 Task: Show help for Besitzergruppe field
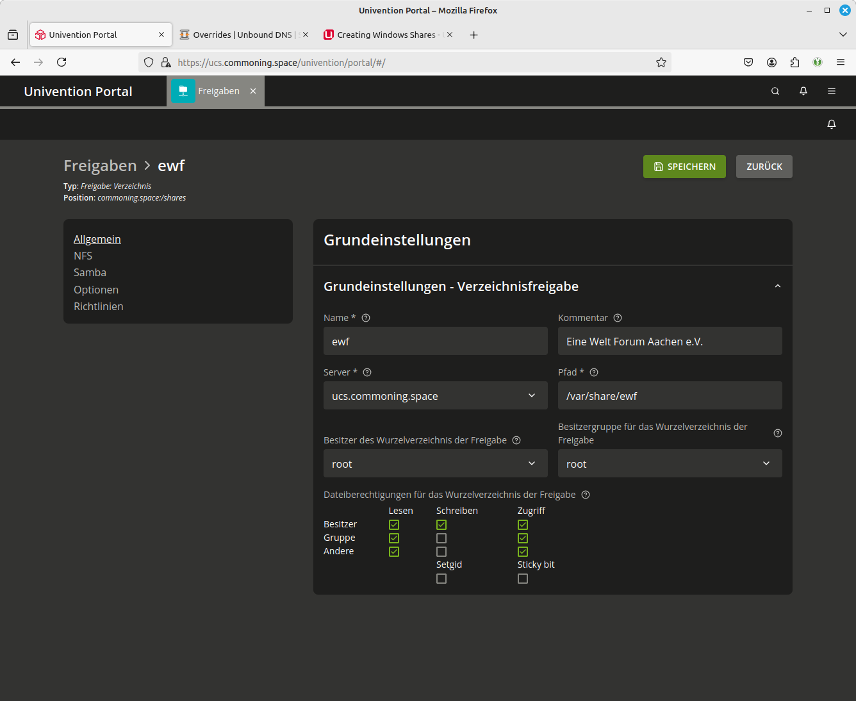tap(778, 433)
